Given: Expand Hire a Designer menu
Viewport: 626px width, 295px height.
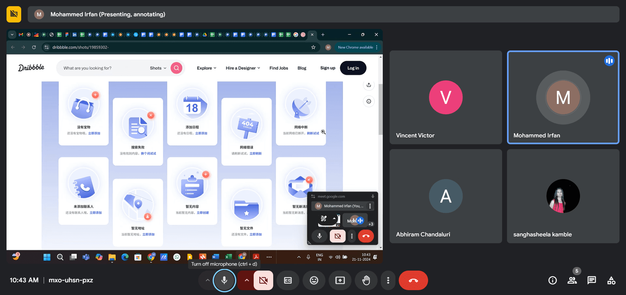Looking at the screenshot, I should tap(243, 68).
